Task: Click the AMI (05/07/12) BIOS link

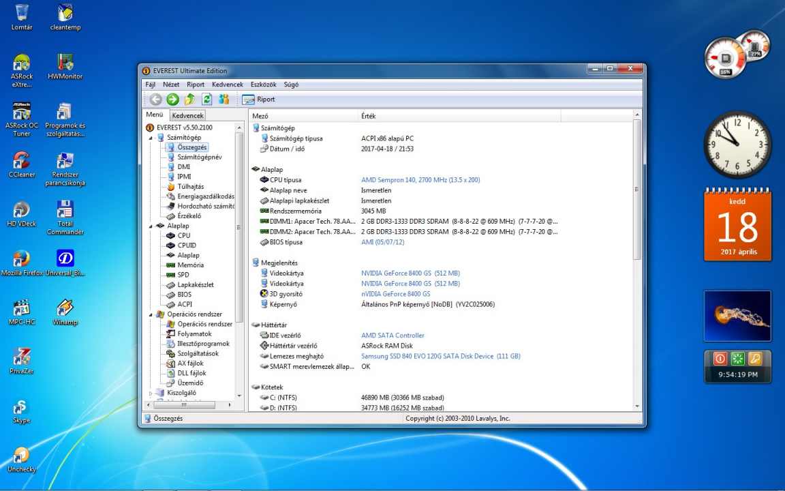Action: (382, 242)
